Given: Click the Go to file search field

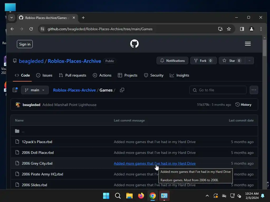Looking at the screenshot, I should (x=218, y=90).
